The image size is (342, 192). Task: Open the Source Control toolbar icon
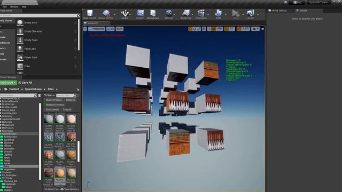[106, 13]
